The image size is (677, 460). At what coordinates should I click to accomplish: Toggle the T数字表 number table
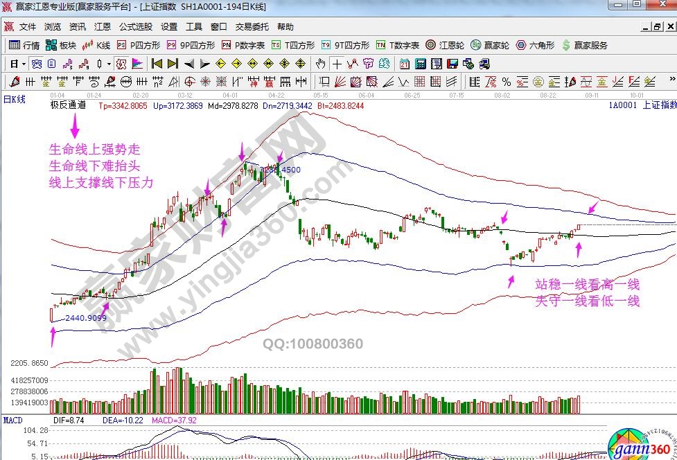[x=397, y=45]
